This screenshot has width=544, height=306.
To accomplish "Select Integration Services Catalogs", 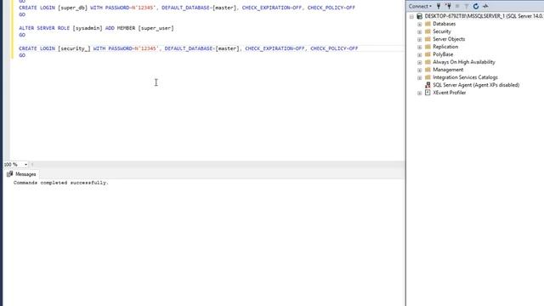I will 465,77.
